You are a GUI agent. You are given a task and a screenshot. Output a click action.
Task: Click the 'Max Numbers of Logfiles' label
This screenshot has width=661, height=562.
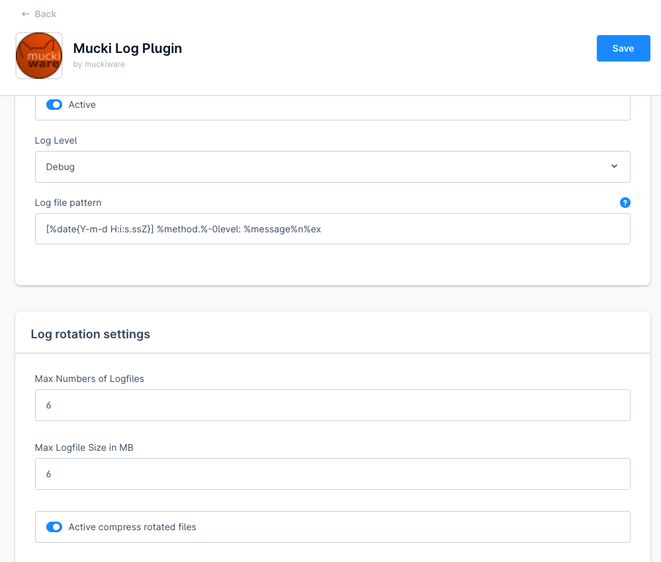point(89,379)
